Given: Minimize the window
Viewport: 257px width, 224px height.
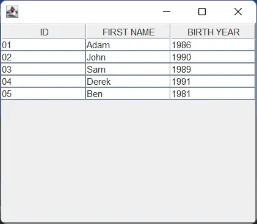Looking at the screenshot, I should tap(167, 12).
